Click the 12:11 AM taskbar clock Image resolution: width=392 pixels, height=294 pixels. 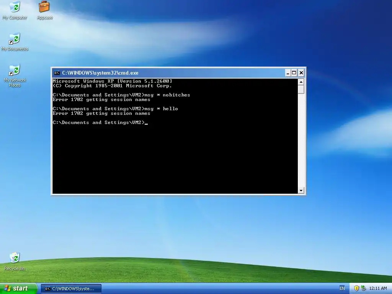point(378,288)
